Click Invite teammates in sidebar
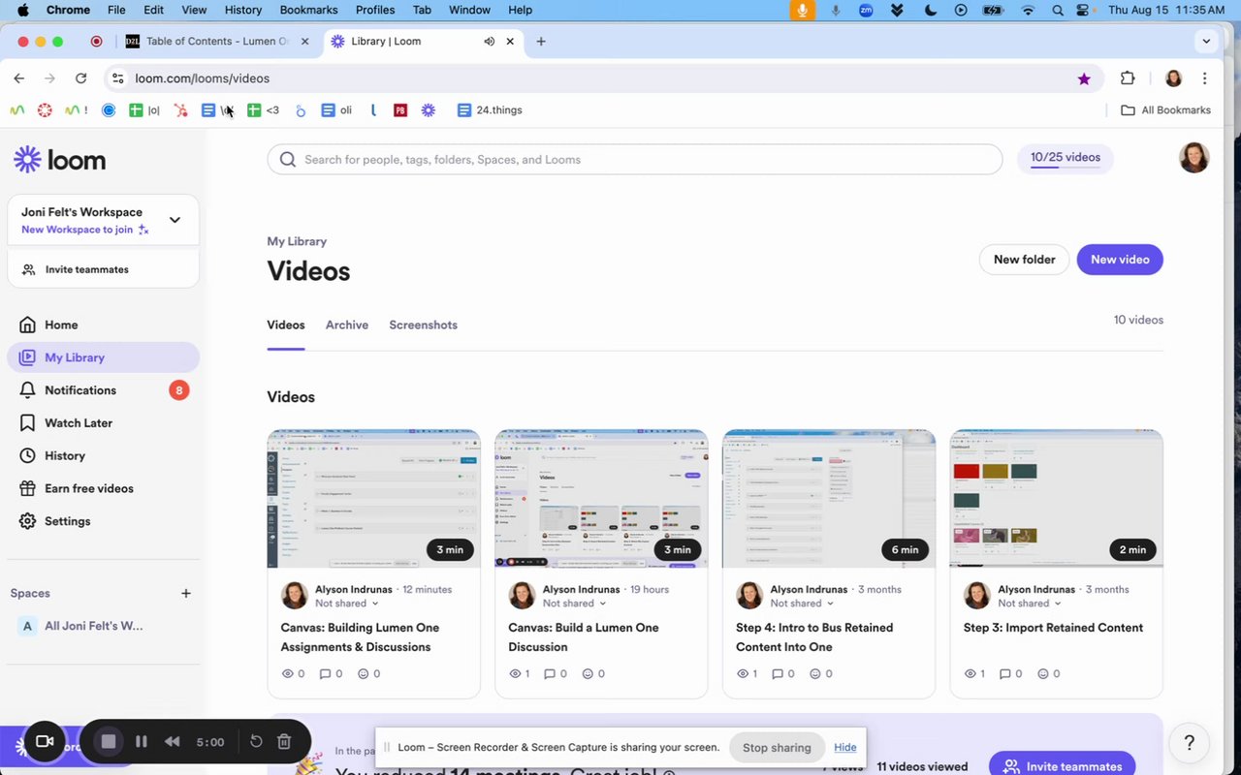1241x775 pixels. 103,269
